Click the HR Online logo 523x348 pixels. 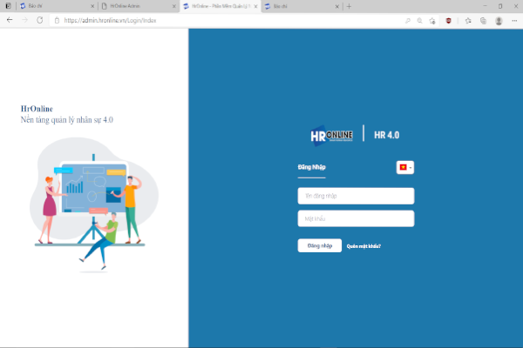(x=331, y=135)
